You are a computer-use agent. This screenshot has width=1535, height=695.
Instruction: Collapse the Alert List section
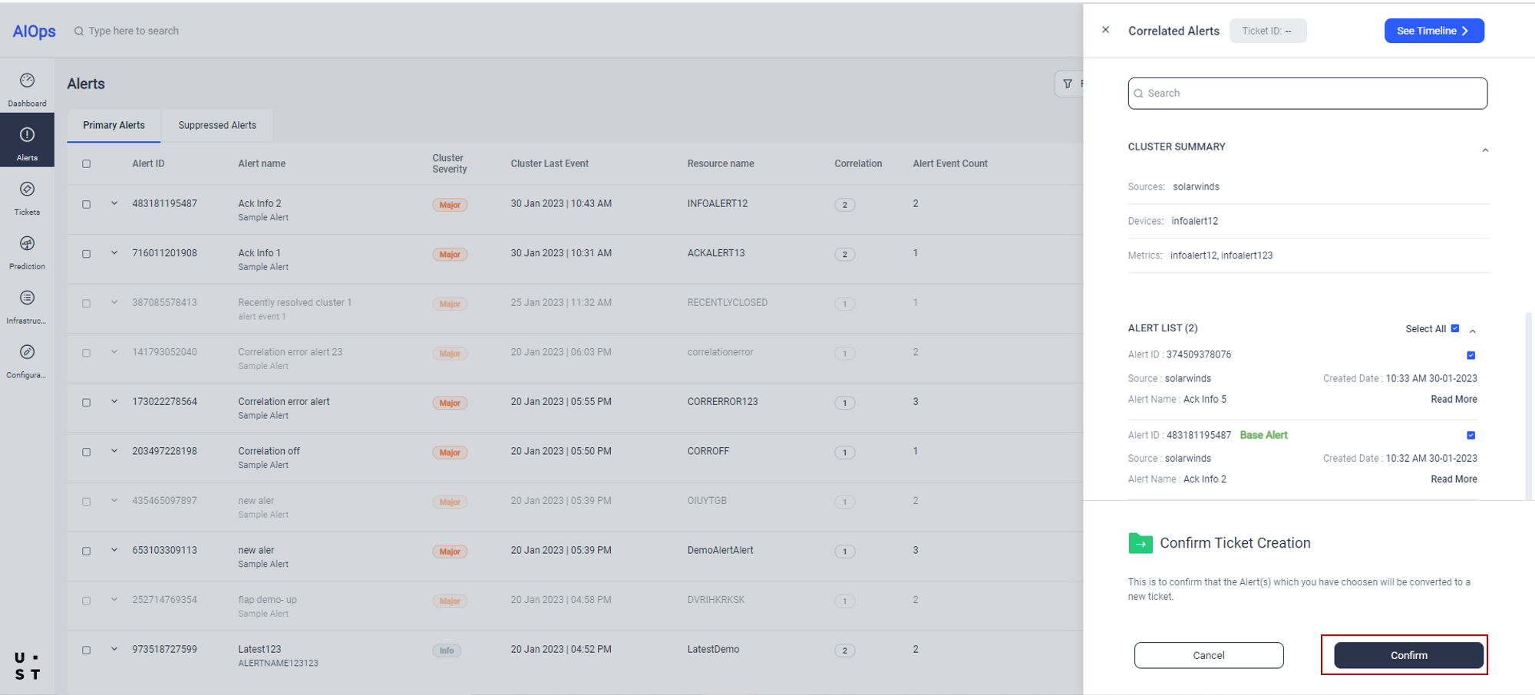click(x=1472, y=331)
